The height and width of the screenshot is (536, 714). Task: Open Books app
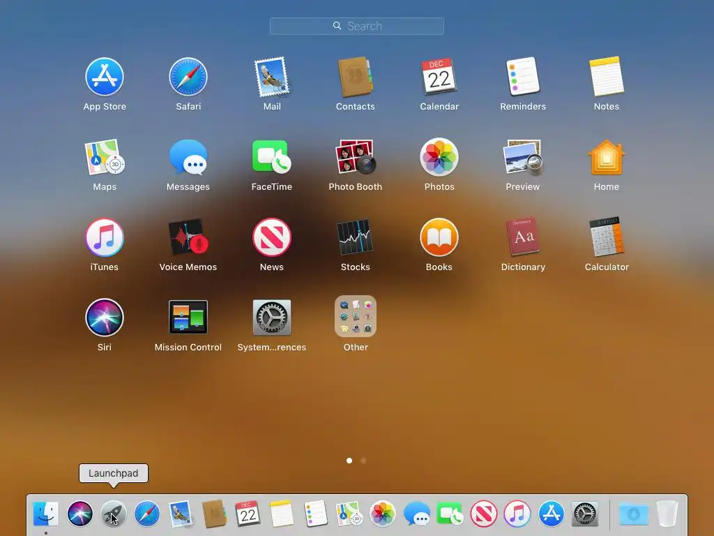pos(439,237)
